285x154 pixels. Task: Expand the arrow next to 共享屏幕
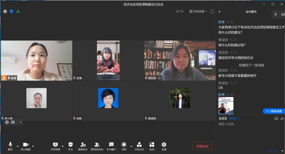coord(63,146)
